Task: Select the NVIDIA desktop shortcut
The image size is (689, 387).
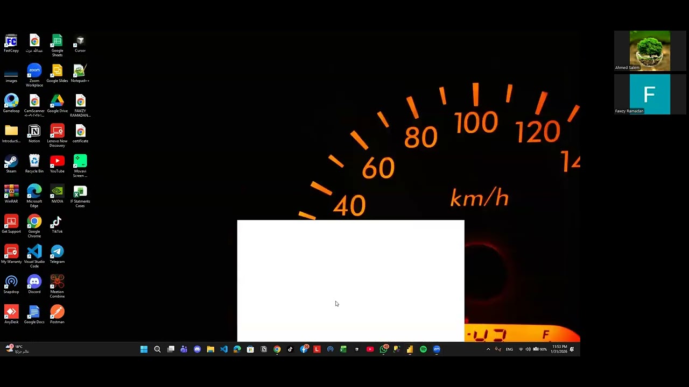Action: click(57, 195)
